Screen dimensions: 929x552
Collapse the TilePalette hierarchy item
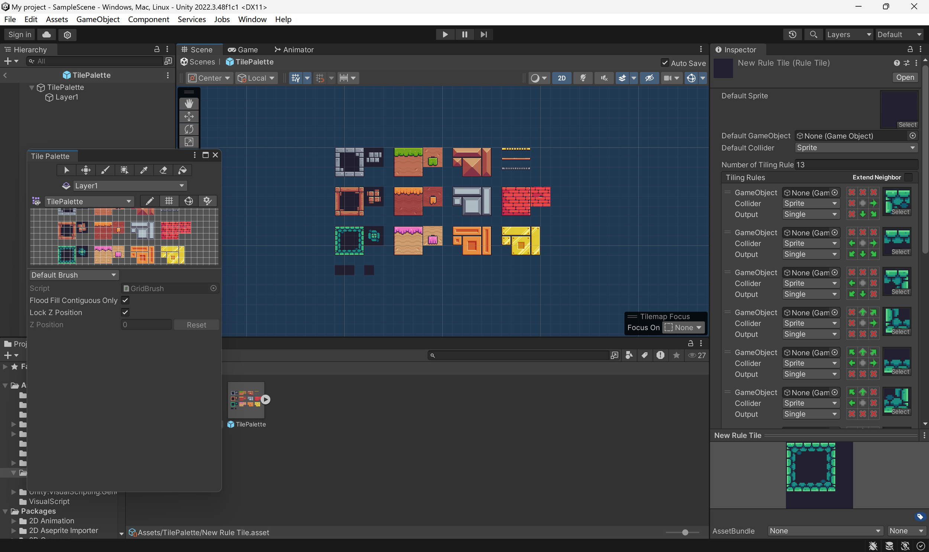click(x=32, y=87)
